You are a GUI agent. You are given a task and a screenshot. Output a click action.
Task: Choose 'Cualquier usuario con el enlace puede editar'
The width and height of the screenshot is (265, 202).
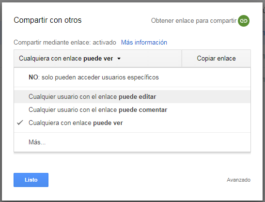click(x=132, y=97)
